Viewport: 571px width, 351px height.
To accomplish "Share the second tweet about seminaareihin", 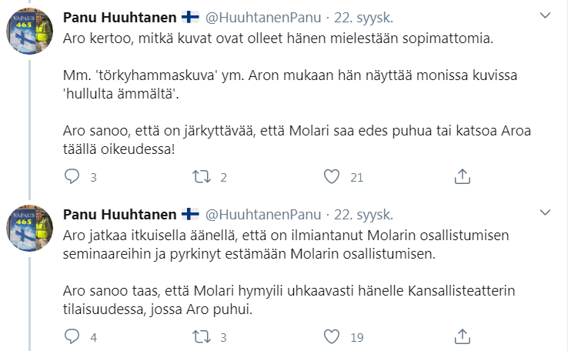I will (462, 336).
